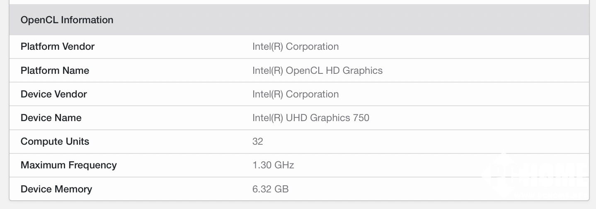This screenshot has width=596, height=209.
Task: Click the OpenCL Information header
Action: (67, 20)
